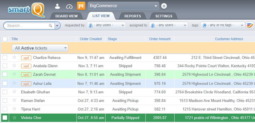
Task: Click order amount 2005.07
Action: (160, 118)
